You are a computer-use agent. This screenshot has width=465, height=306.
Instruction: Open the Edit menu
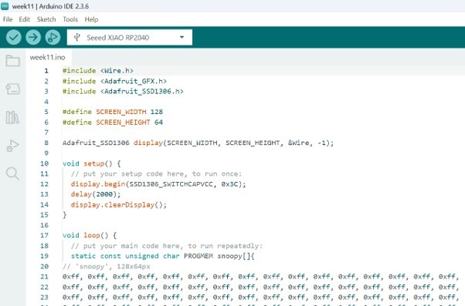[x=24, y=19]
